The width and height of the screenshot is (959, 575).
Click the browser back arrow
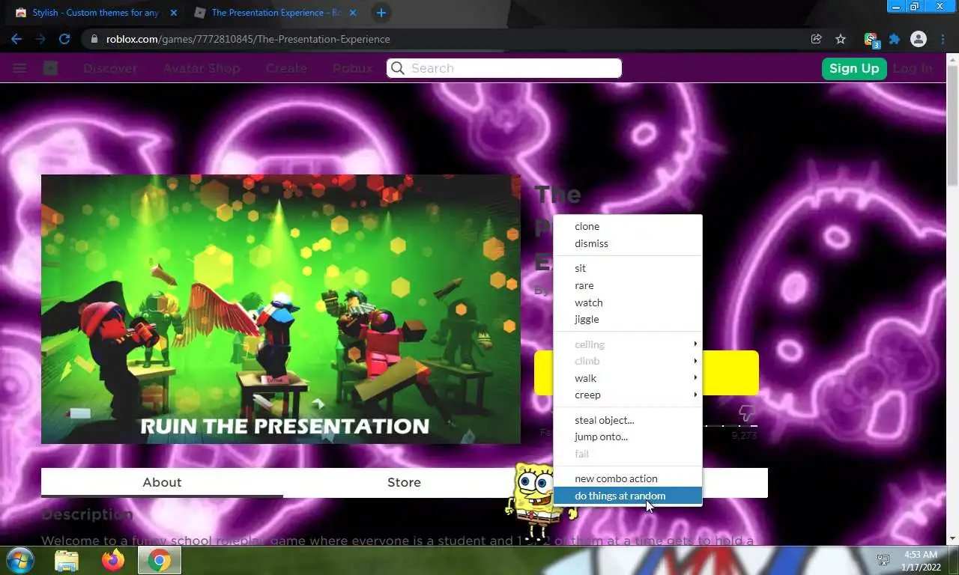coord(16,39)
